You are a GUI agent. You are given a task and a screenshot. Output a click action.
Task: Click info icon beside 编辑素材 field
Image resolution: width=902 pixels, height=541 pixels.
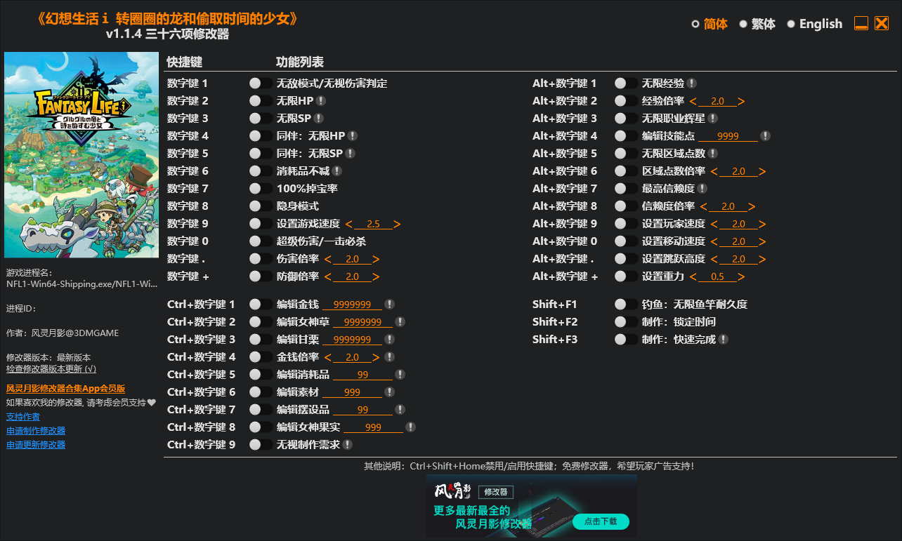point(389,392)
